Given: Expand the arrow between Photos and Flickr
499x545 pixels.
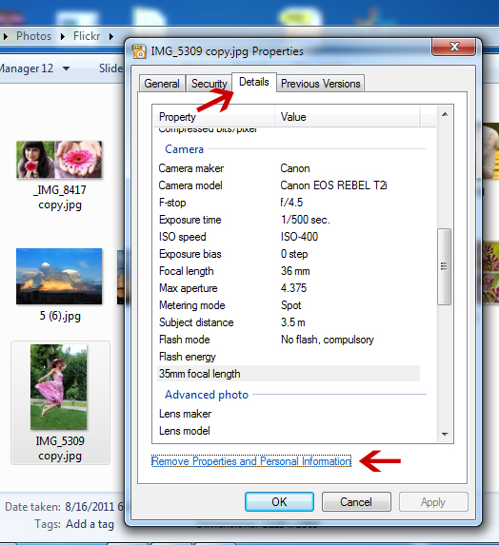Looking at the screenshot, I should 63,36.
